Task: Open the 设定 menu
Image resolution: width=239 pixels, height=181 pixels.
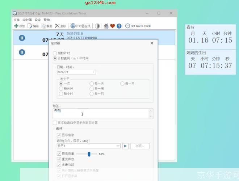Action: 38,20
